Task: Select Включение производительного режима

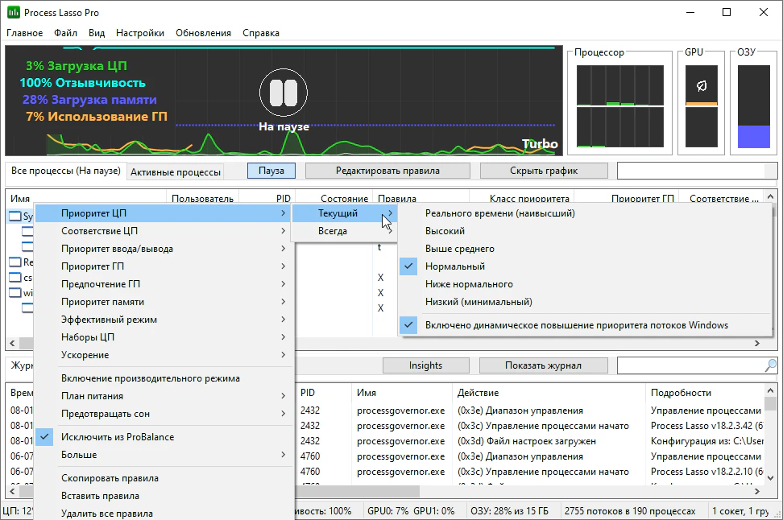Action: click(x=164, y=378)
